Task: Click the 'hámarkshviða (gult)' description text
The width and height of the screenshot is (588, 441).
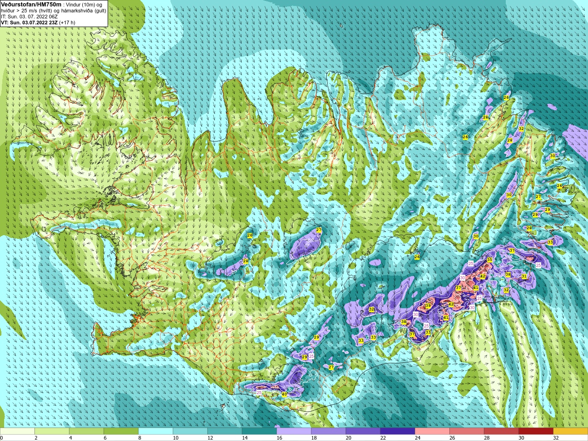Action: (x=84, y=11)
